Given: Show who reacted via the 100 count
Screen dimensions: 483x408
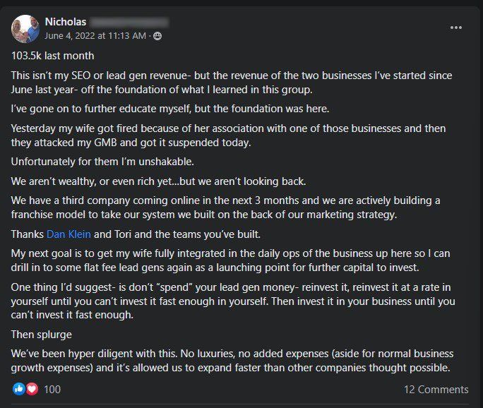Looking at the screenshot, I should pyautogui.click(x=52, y=390).
